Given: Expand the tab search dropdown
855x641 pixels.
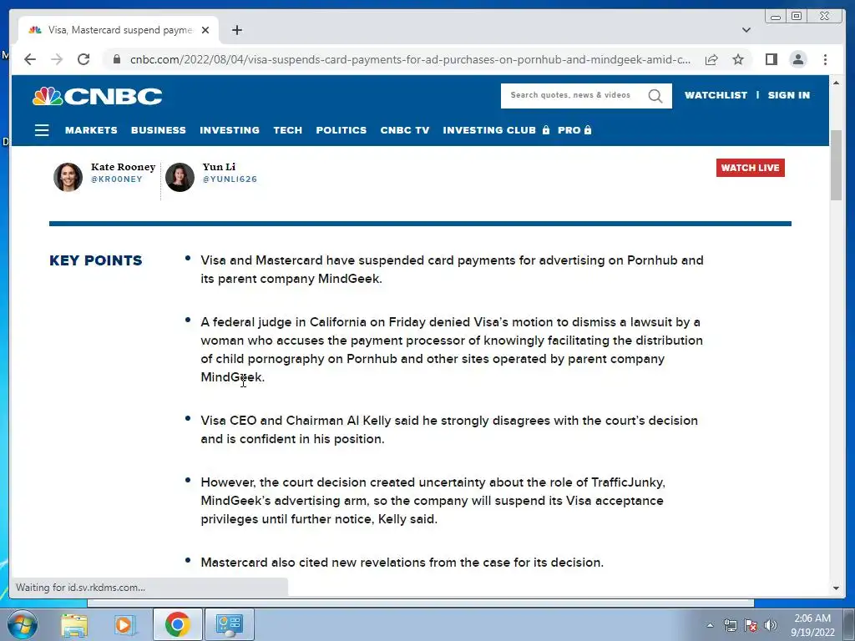Looking at the screenshot, I should [x=746, y=30].
